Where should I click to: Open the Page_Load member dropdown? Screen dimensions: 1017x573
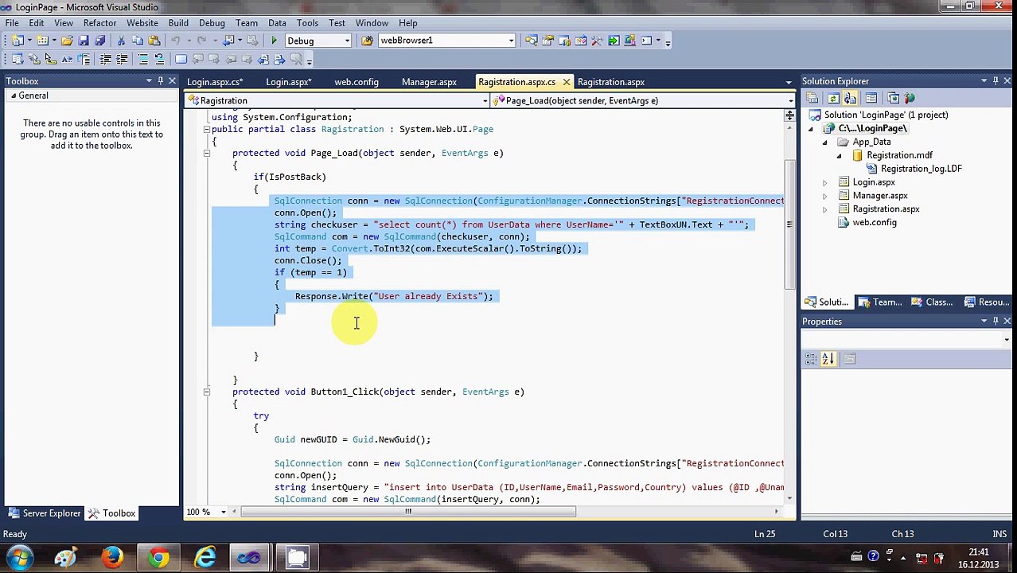tap(790, 101)
